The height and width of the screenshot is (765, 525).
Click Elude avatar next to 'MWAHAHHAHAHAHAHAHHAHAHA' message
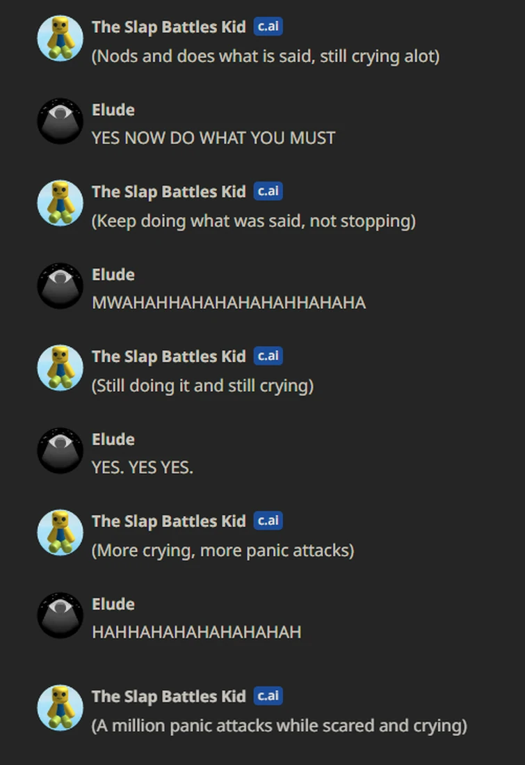[x=60, y=286]
